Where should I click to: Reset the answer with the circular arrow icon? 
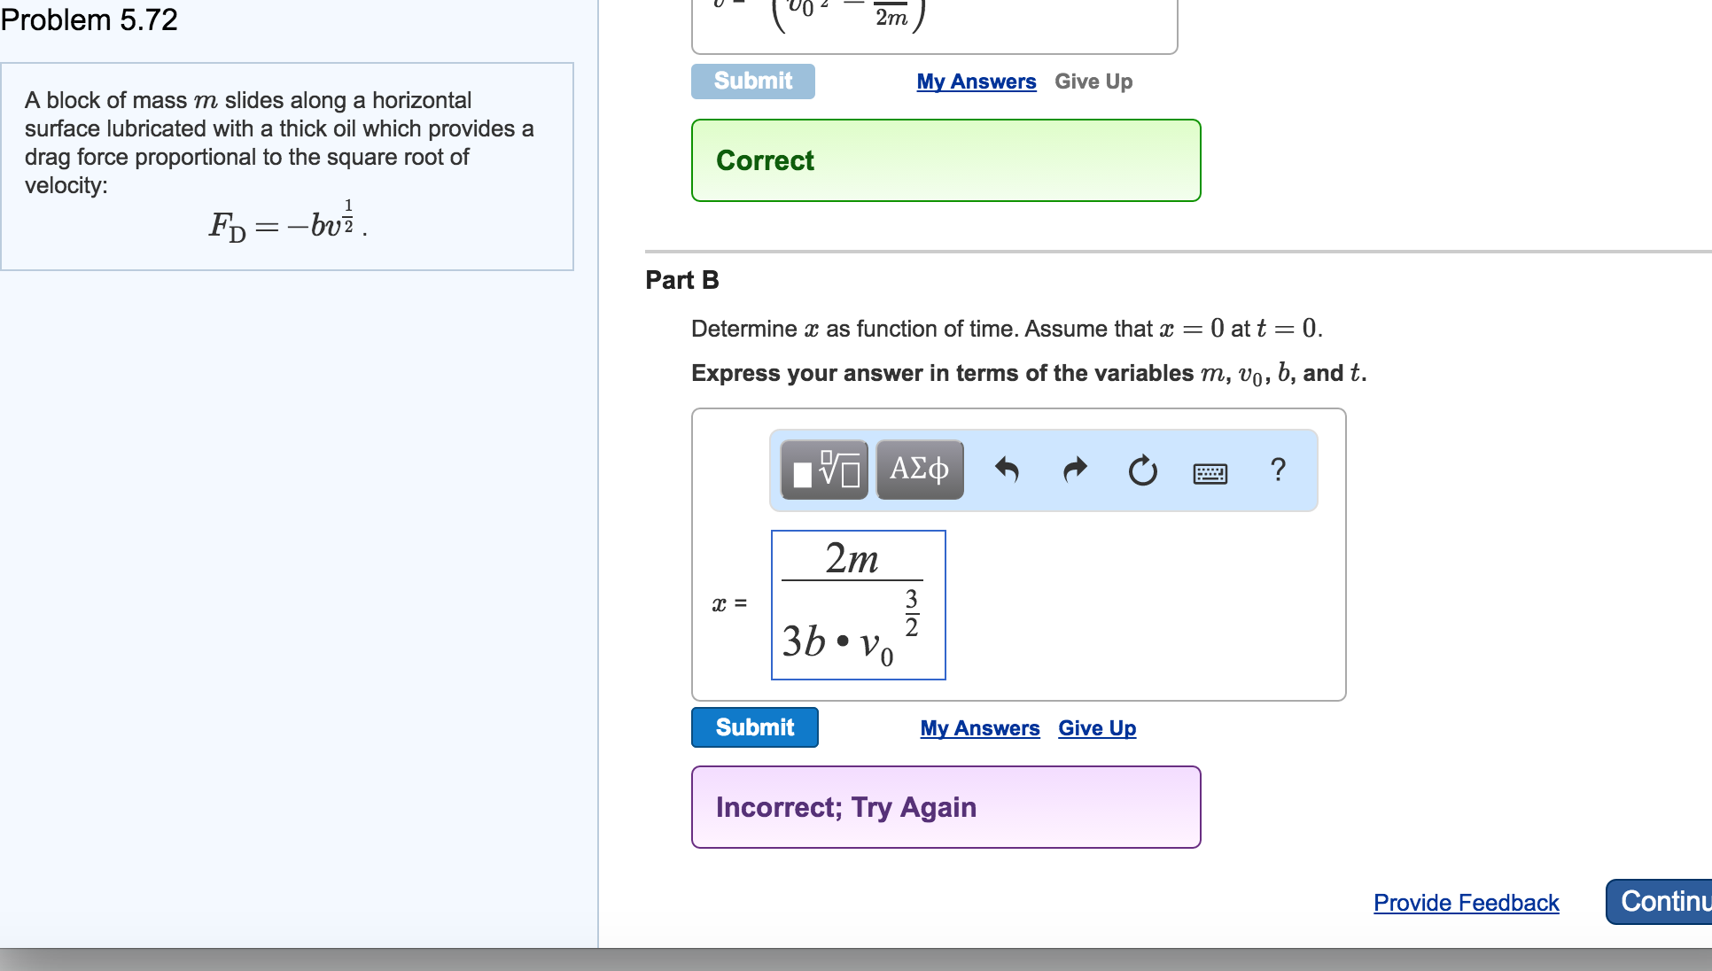point(1141,470)
